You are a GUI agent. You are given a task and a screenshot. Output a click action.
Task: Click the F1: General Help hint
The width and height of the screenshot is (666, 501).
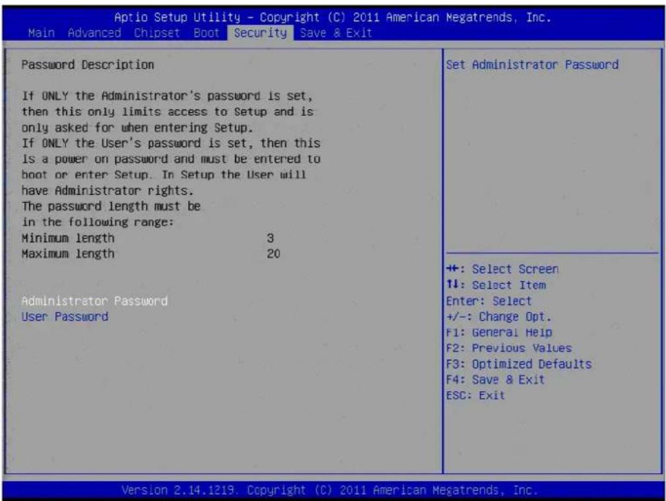click(499, 332)
